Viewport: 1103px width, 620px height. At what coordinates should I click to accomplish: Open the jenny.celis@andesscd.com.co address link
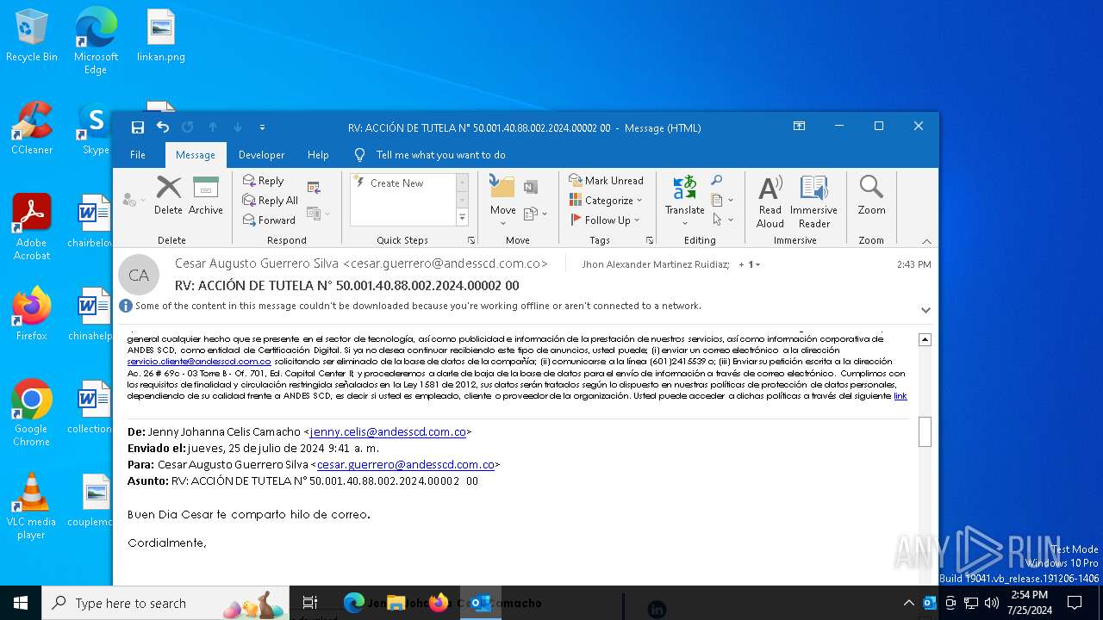[x=388, y=432]
